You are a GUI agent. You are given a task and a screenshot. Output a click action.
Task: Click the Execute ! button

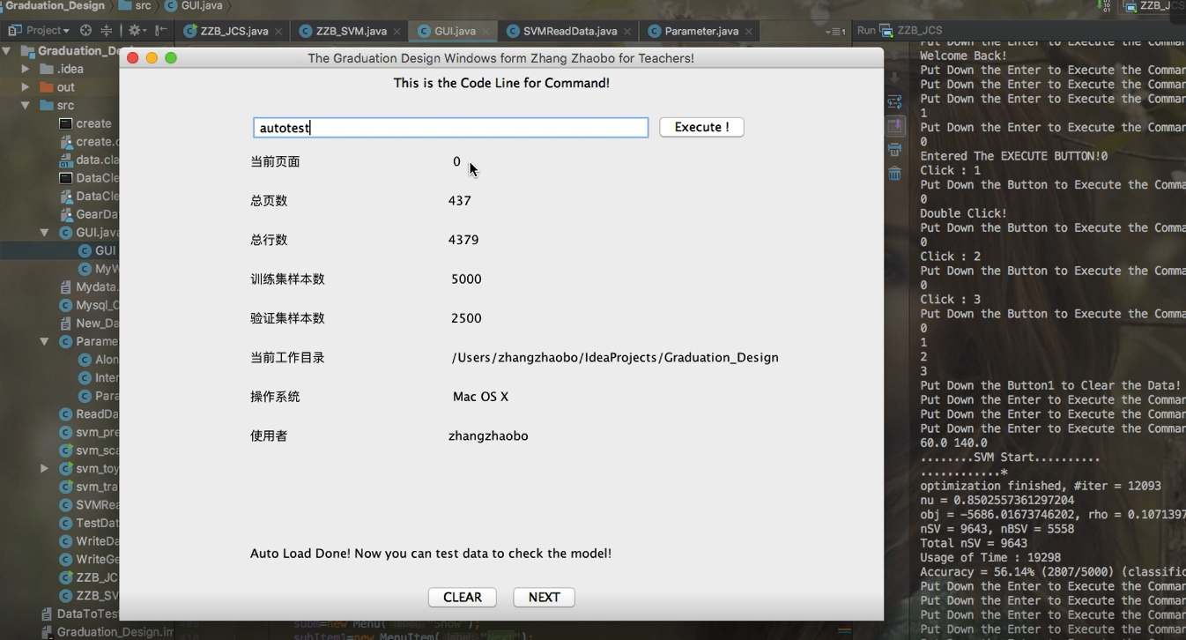coord(701,127)
